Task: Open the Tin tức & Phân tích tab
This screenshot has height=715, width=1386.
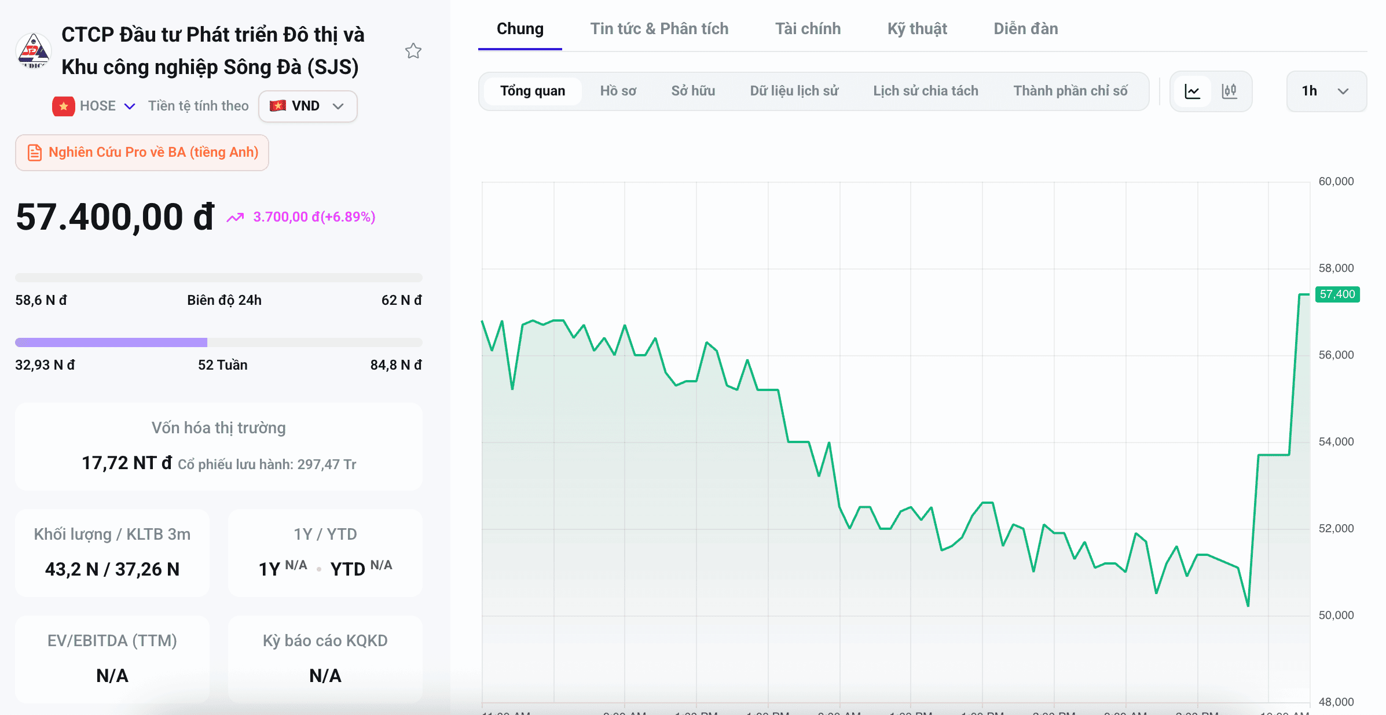Action: click(659, 29)
